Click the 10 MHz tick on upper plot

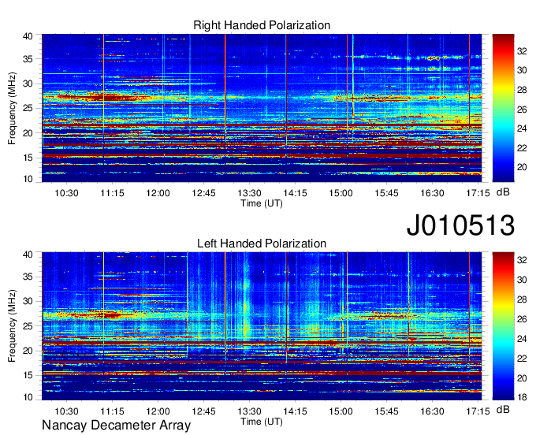coord(28,179)
